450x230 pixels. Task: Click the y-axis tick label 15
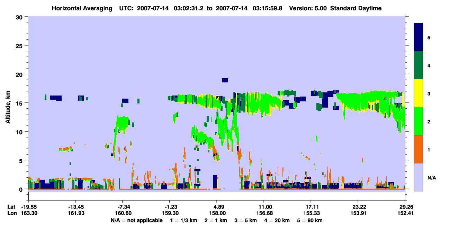point(20,103)
